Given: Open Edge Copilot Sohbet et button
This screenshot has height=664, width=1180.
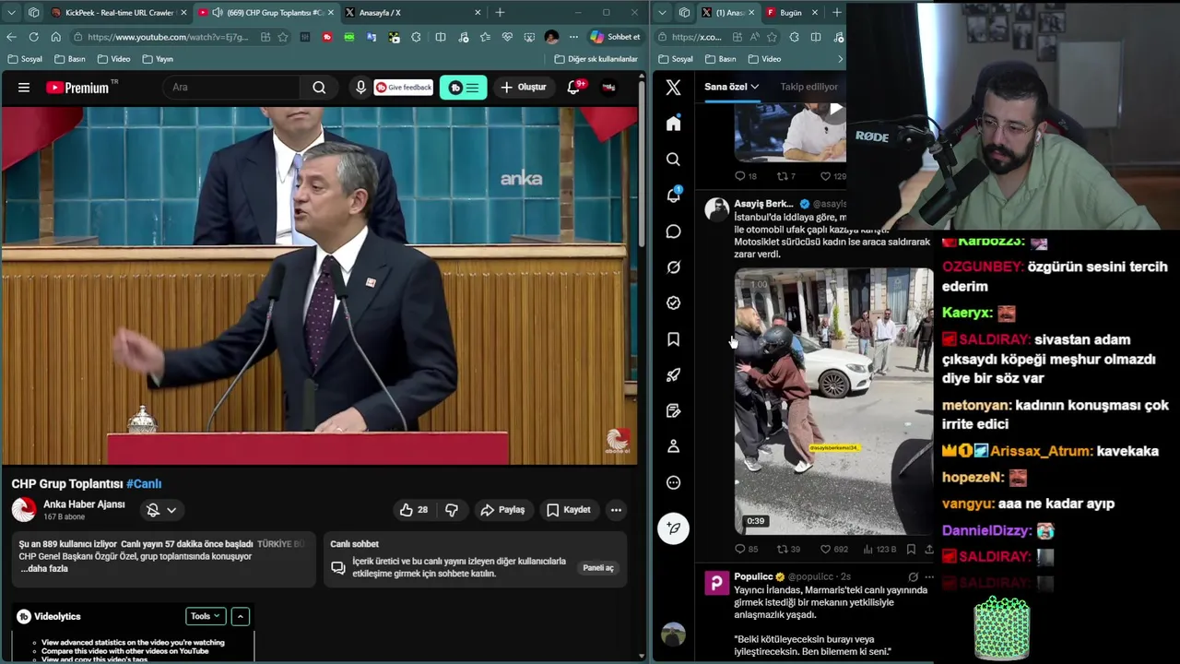Looking at the screenshot, I should click(x=615, y=37).
